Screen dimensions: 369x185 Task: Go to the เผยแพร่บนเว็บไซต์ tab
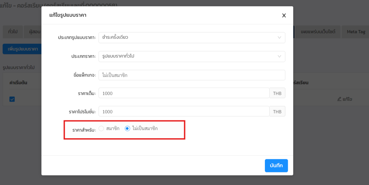(318, 32)
